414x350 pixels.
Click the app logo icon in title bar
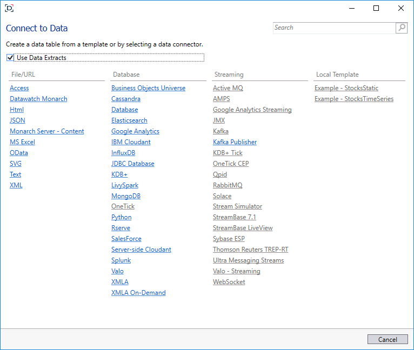tap(9, 8)
